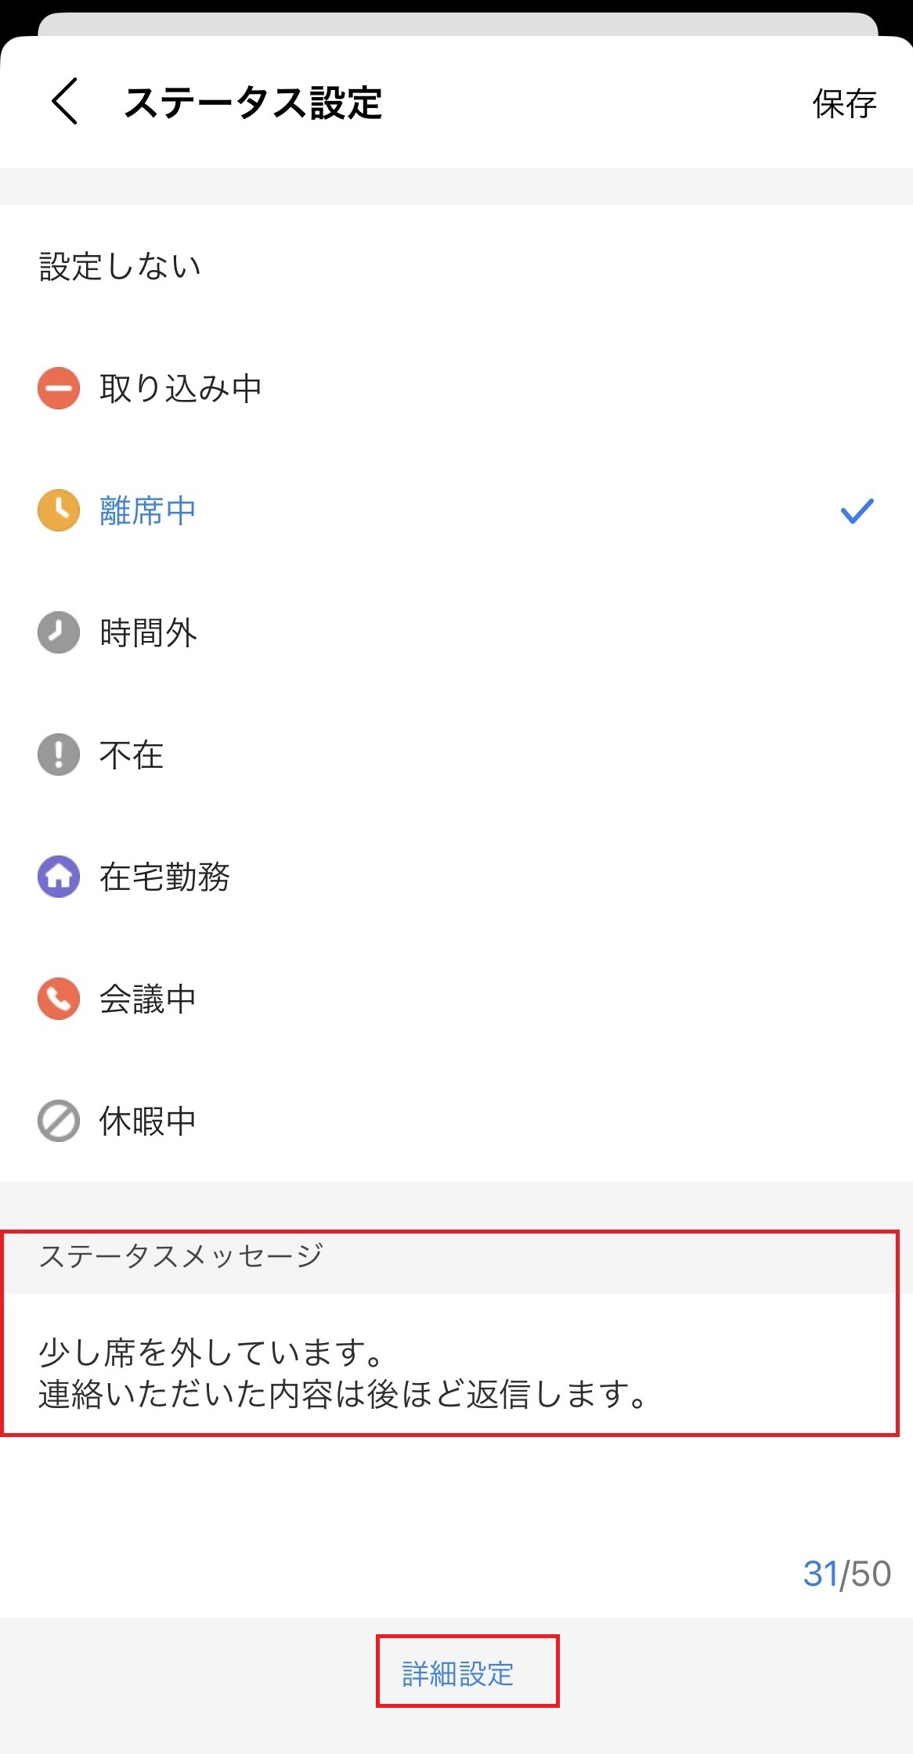
Task: Tap the red busy (取り込み中) icon
Action: point(59,388)
